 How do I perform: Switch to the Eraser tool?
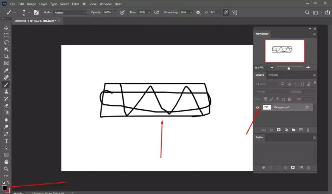[x=6, y=106]
